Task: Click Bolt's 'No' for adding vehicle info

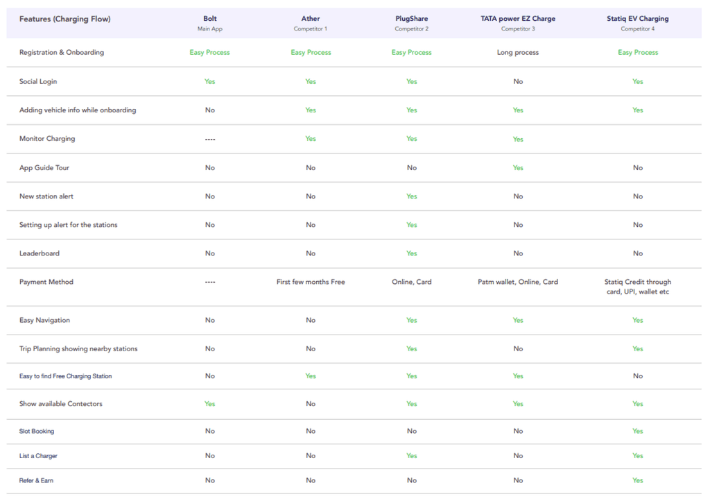Action: tap(209, 110)
